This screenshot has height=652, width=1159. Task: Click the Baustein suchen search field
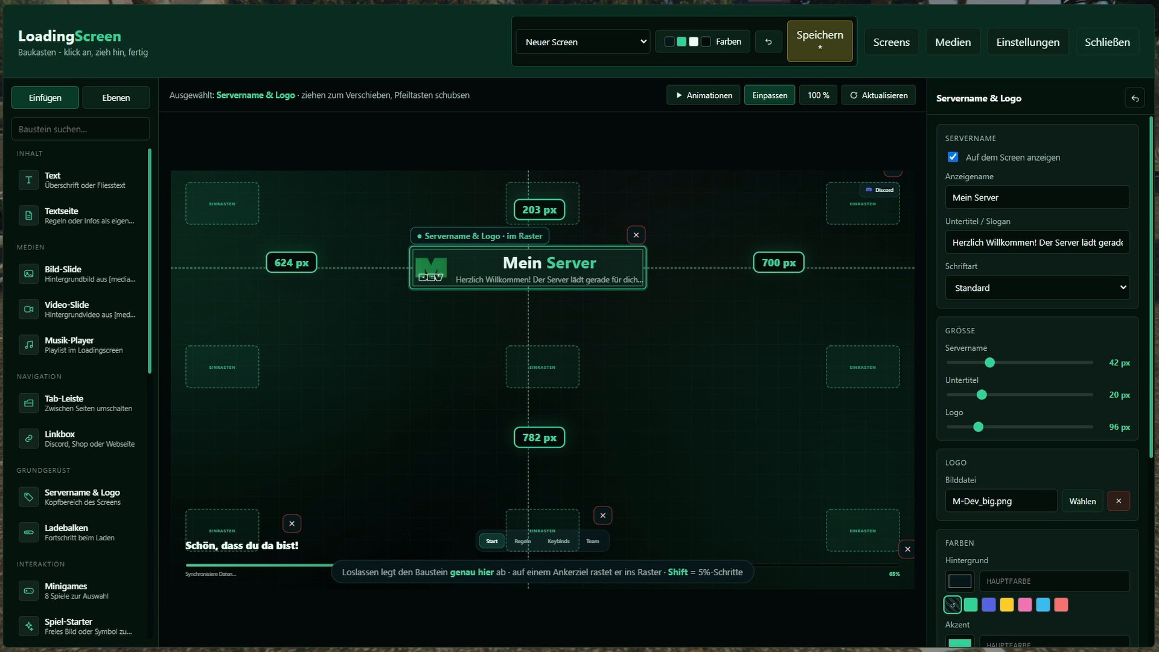tap(80, 129)
